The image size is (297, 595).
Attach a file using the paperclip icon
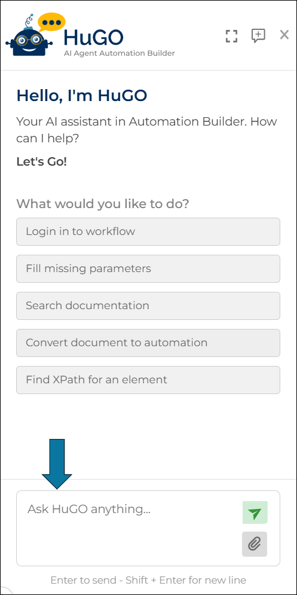255,544
